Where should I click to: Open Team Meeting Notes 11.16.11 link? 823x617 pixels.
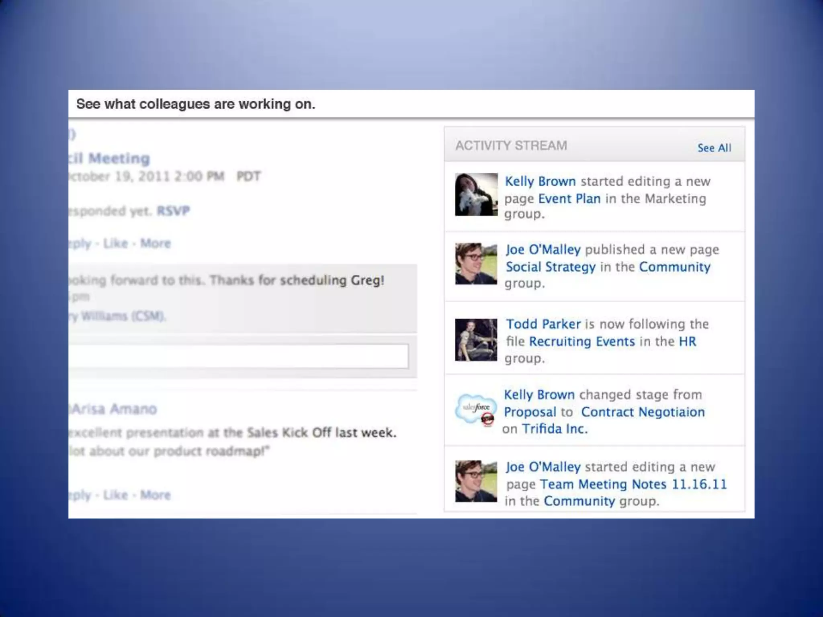pos(633,484)
